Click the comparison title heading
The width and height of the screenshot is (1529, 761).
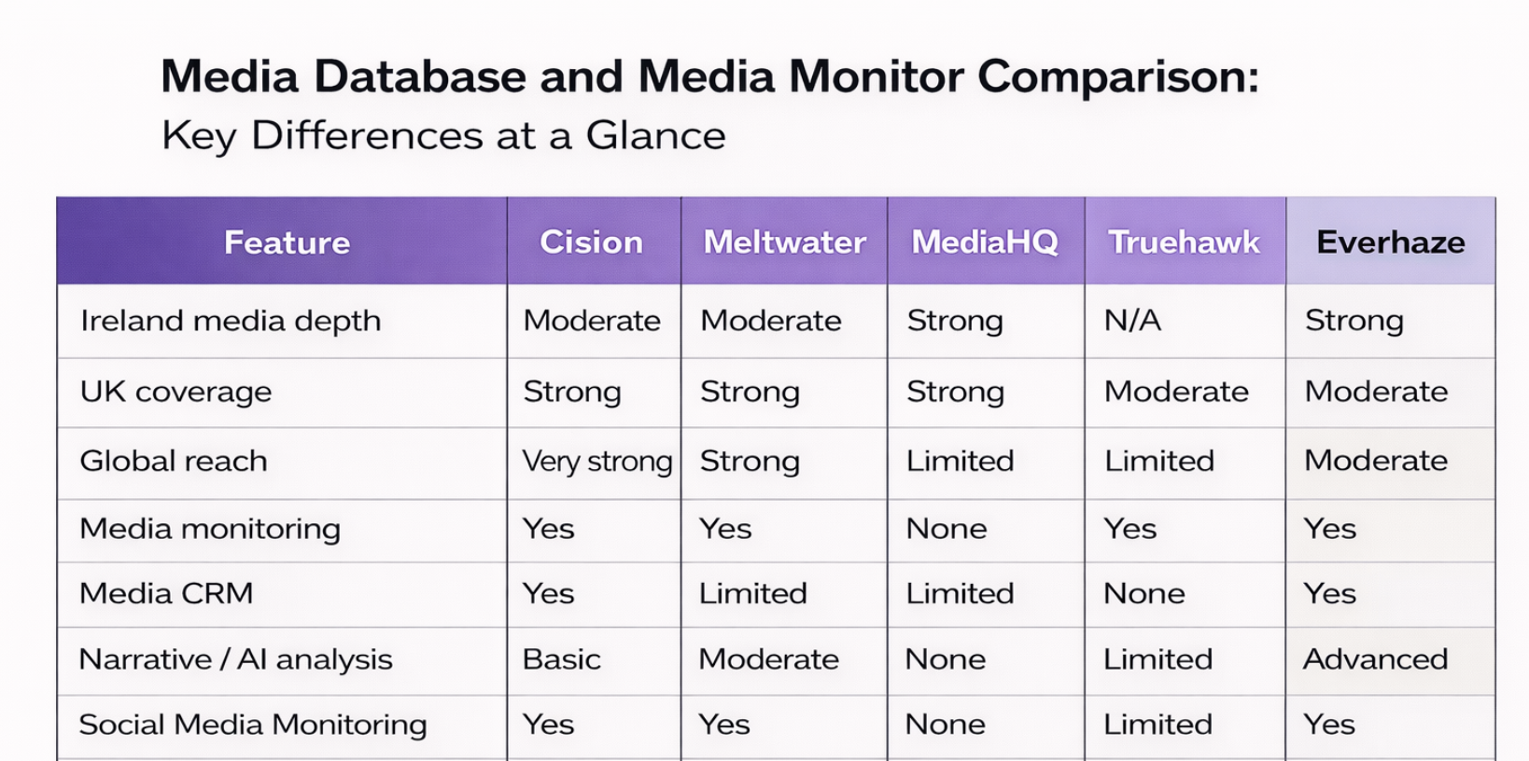(709, 76)
